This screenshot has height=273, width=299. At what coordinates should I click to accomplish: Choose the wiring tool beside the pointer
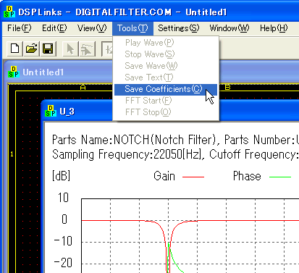coord(87,49)
